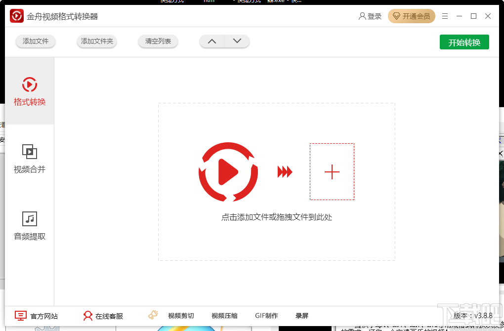Open the GIF制作 (GIF maker) tool
Image resolution: width=504 pixels, height=331 pixels.
point(266,315)
